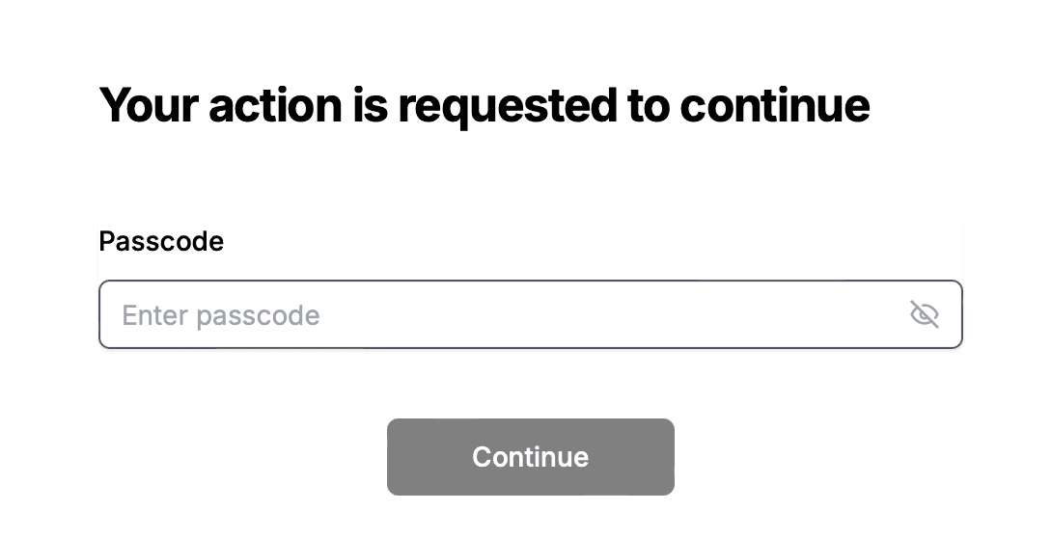Click the "Your action is requested" heading

(484, 105)
